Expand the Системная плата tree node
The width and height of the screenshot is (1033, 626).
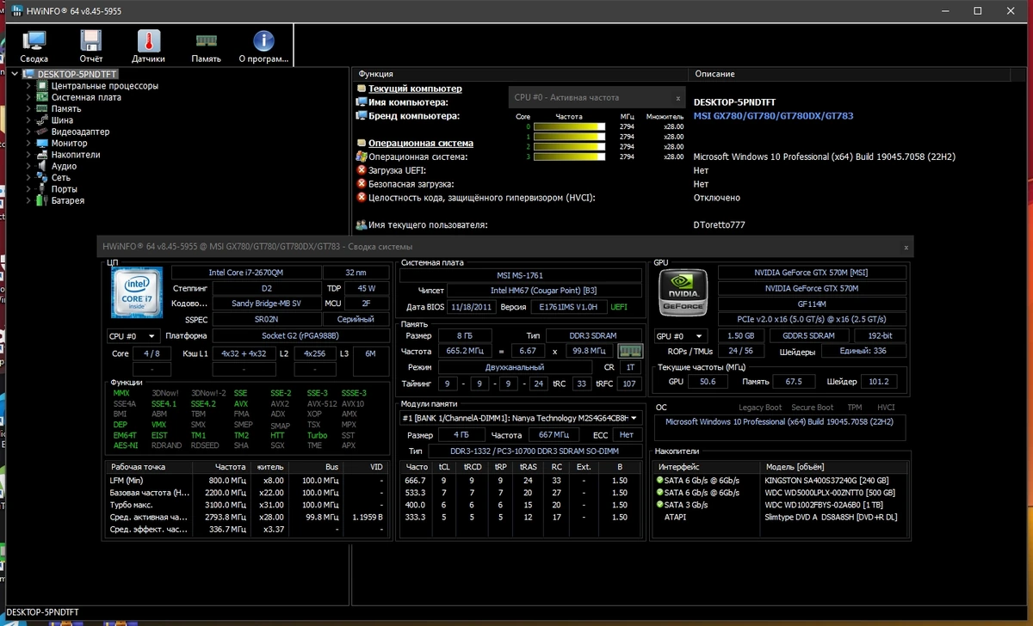click(29, 97)
